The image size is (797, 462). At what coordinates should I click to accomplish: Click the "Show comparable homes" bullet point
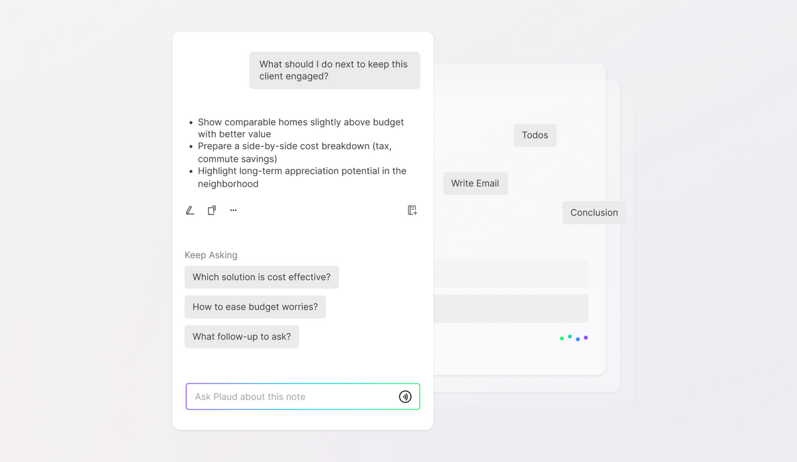pyautogui.click(x=301, y=128)
